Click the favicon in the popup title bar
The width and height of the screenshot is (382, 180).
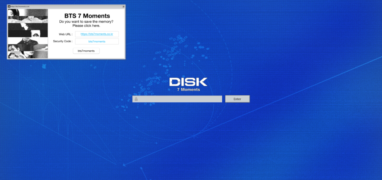tap(9, 7)
